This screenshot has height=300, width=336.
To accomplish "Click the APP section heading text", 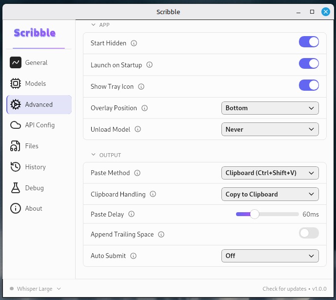I will (104, 25).
